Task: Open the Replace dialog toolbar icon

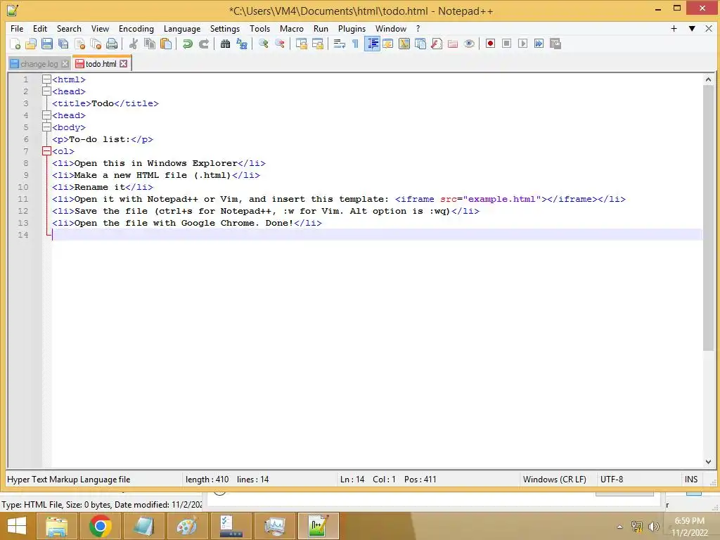Action: tap(242, 44)
